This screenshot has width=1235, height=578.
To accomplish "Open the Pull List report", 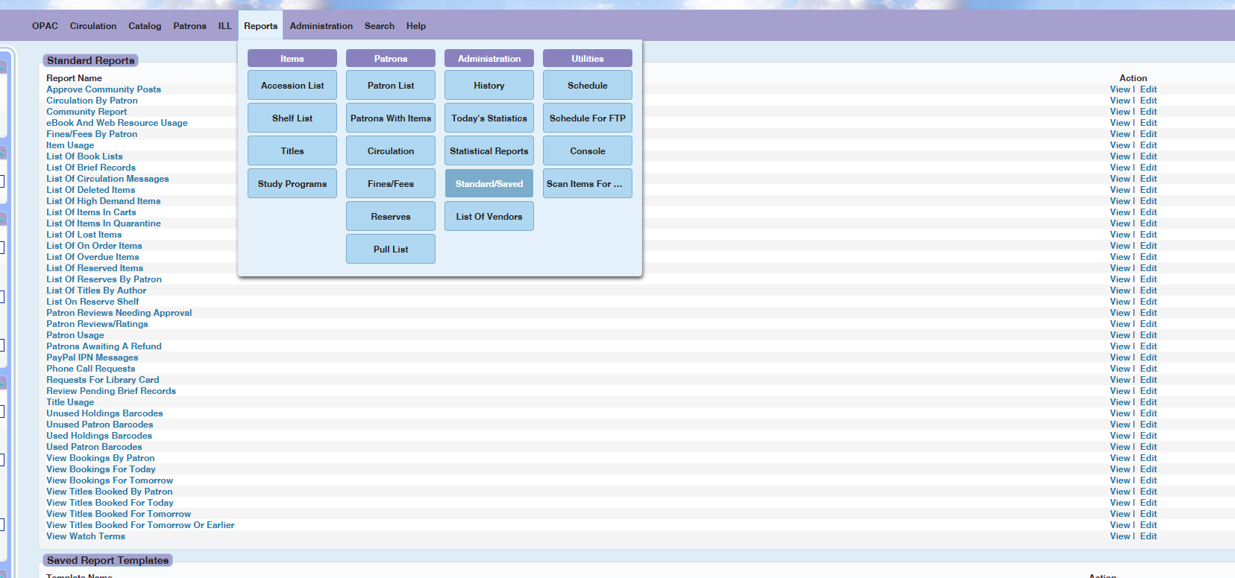I will click(x=391, y=250).
